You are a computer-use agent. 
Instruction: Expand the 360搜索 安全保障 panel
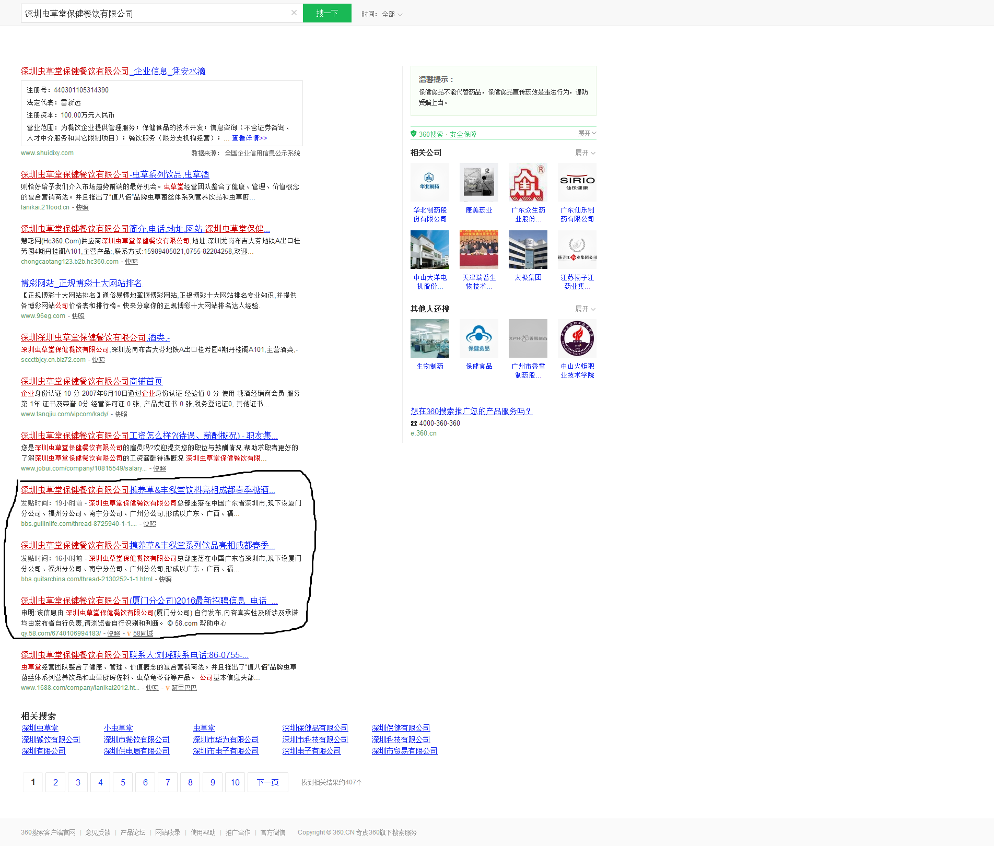(587, 134)
